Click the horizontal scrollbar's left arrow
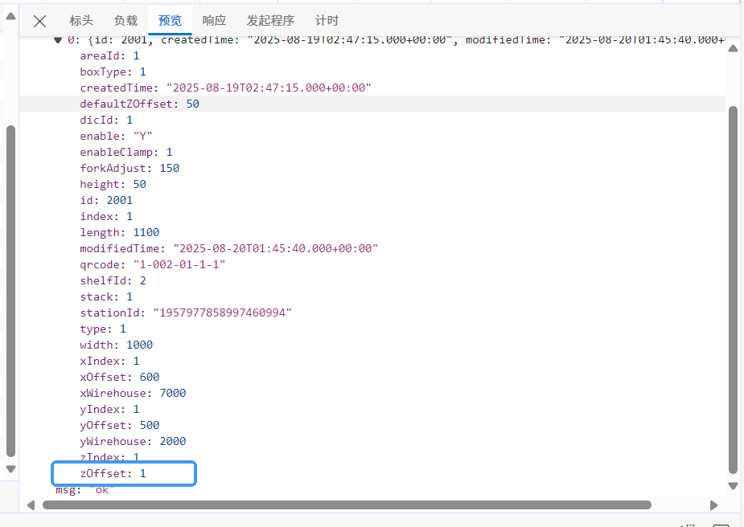 31,505
